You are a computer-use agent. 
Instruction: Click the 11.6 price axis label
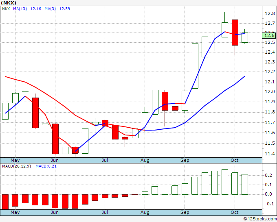(270, 133)
